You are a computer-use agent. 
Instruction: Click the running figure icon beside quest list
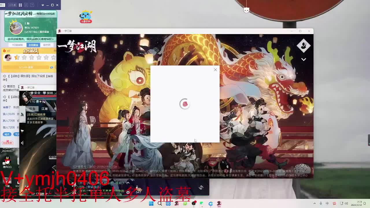tap(22, 114)
